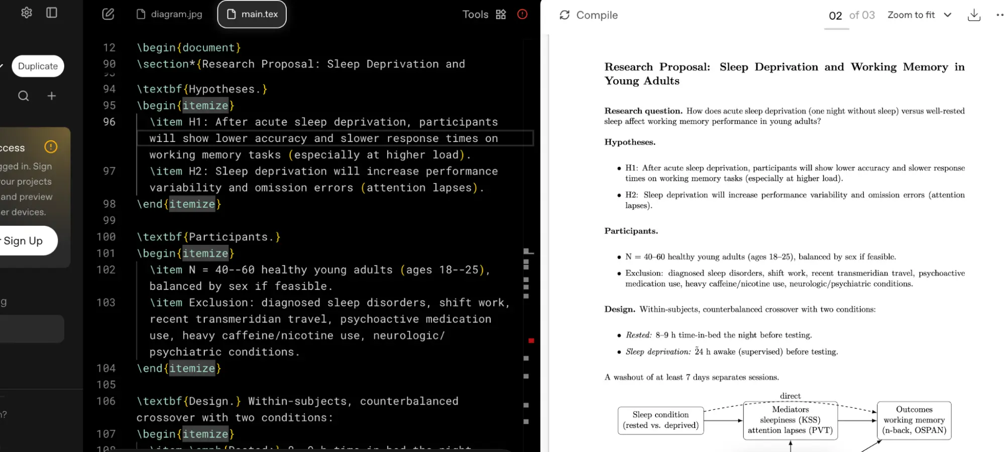The image size is (1004, 452).
Task: Click the yellow warning icon in access card
Action: click(x=51, y=147)
